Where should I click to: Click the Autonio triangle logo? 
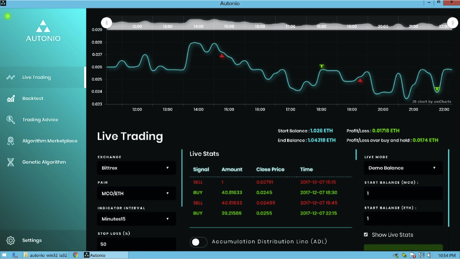43,26
